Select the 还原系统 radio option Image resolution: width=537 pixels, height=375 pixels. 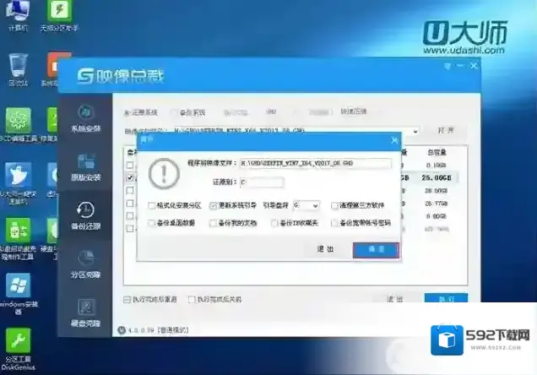click(127, 111)
